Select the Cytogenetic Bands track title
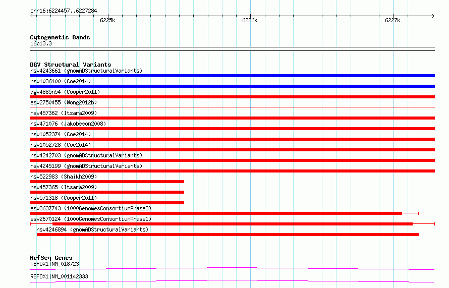 [60, 37]
